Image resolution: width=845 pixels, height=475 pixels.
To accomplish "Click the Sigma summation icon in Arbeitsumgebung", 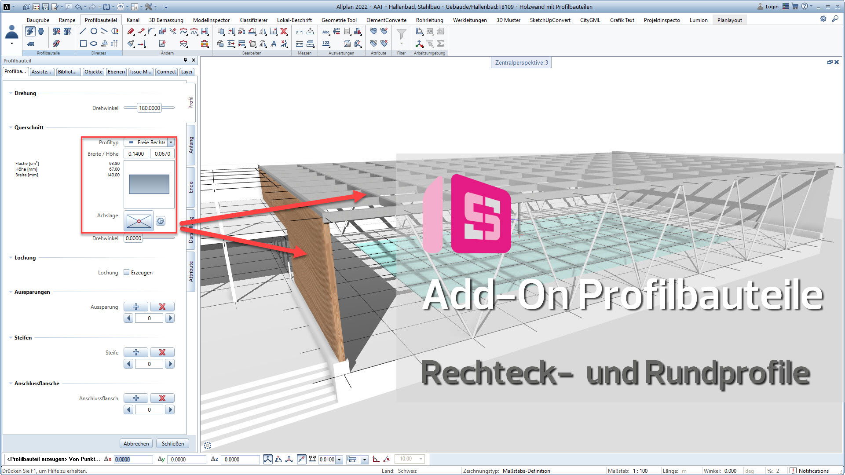I will coord(441,44).
